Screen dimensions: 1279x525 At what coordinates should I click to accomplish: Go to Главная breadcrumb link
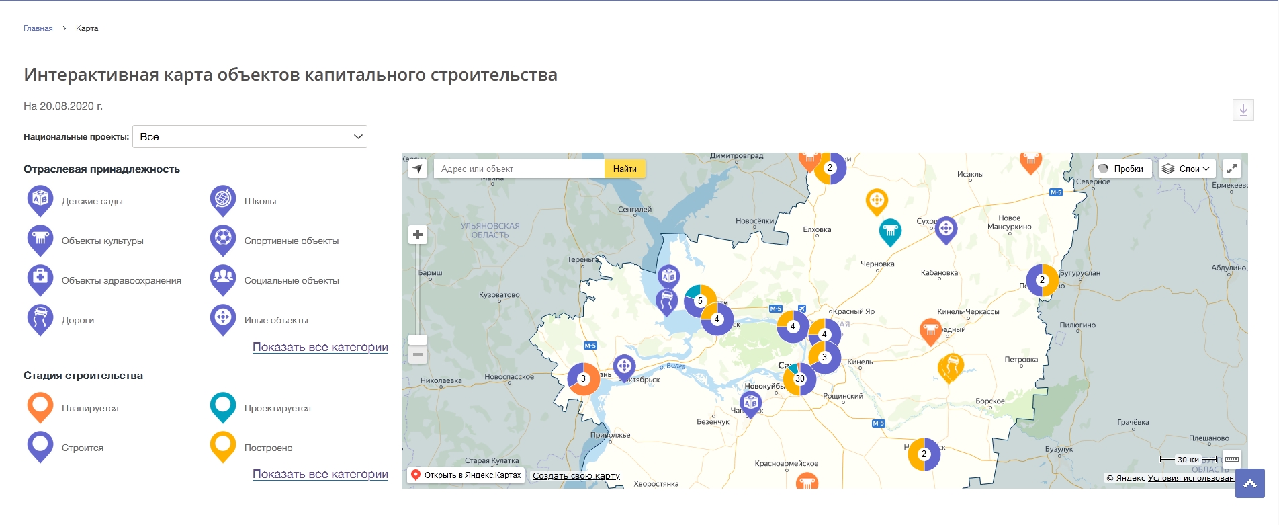[x=38, y=28]
